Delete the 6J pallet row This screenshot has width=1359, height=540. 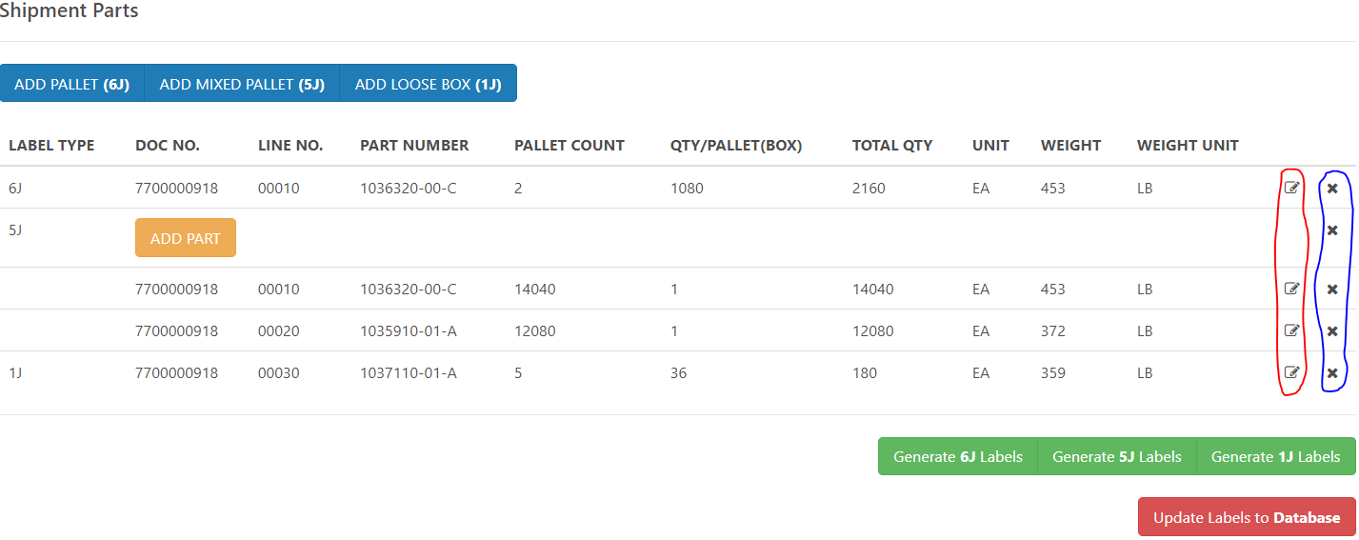(1332, 189)
